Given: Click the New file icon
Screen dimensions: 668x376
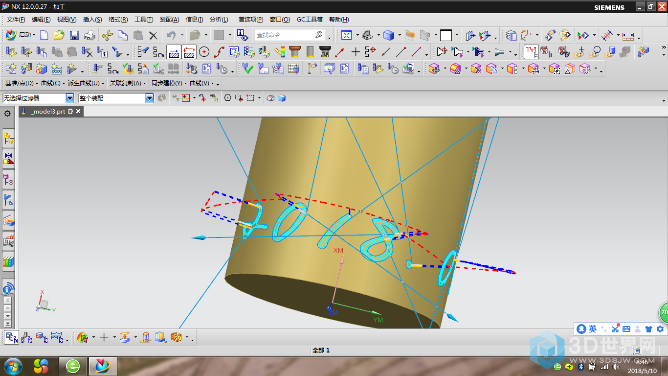Looking at the screenshot, I should point(44,35).
